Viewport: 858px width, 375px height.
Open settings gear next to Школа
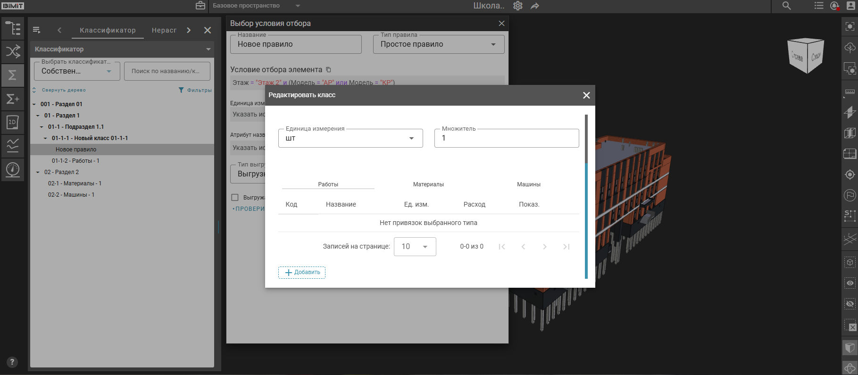point(518,6)
